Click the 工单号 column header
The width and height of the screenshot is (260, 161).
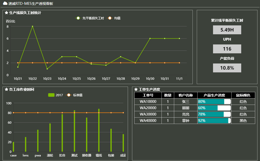[x=148, y=95]
